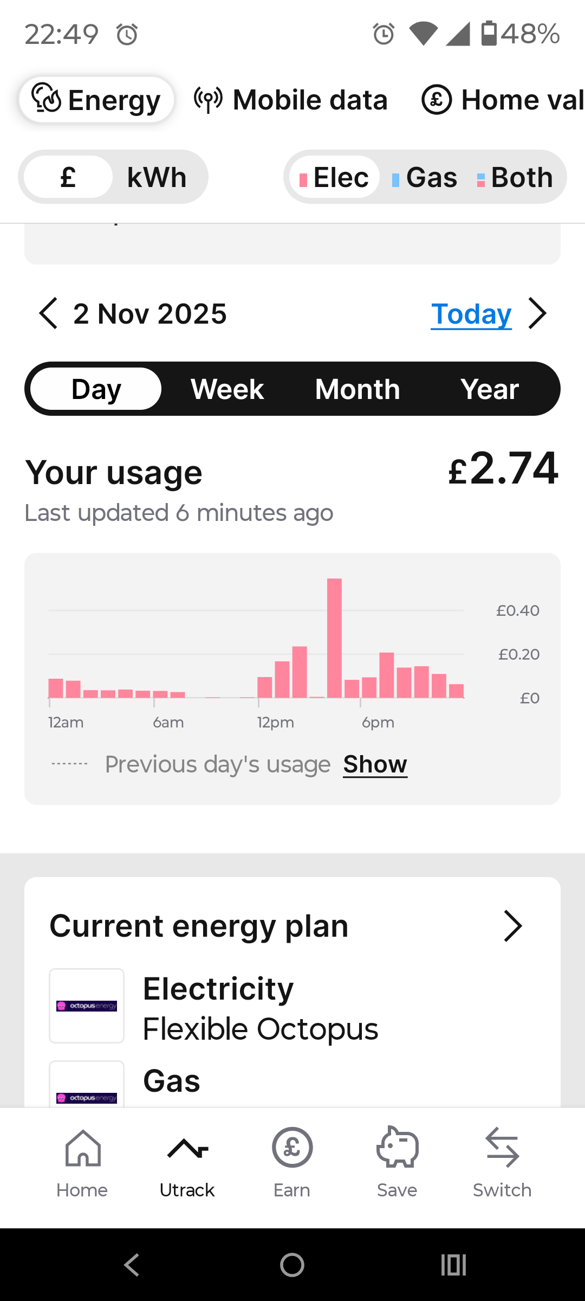
Task: Switch units to kWh
Action: tap(157, 177)
